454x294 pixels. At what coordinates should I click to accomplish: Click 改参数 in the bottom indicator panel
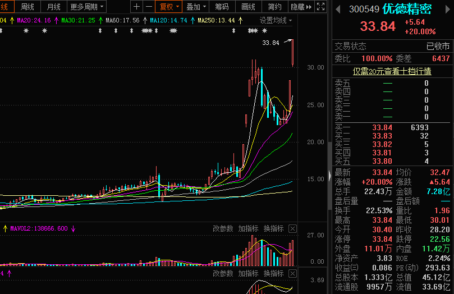(x=223, y=273)
